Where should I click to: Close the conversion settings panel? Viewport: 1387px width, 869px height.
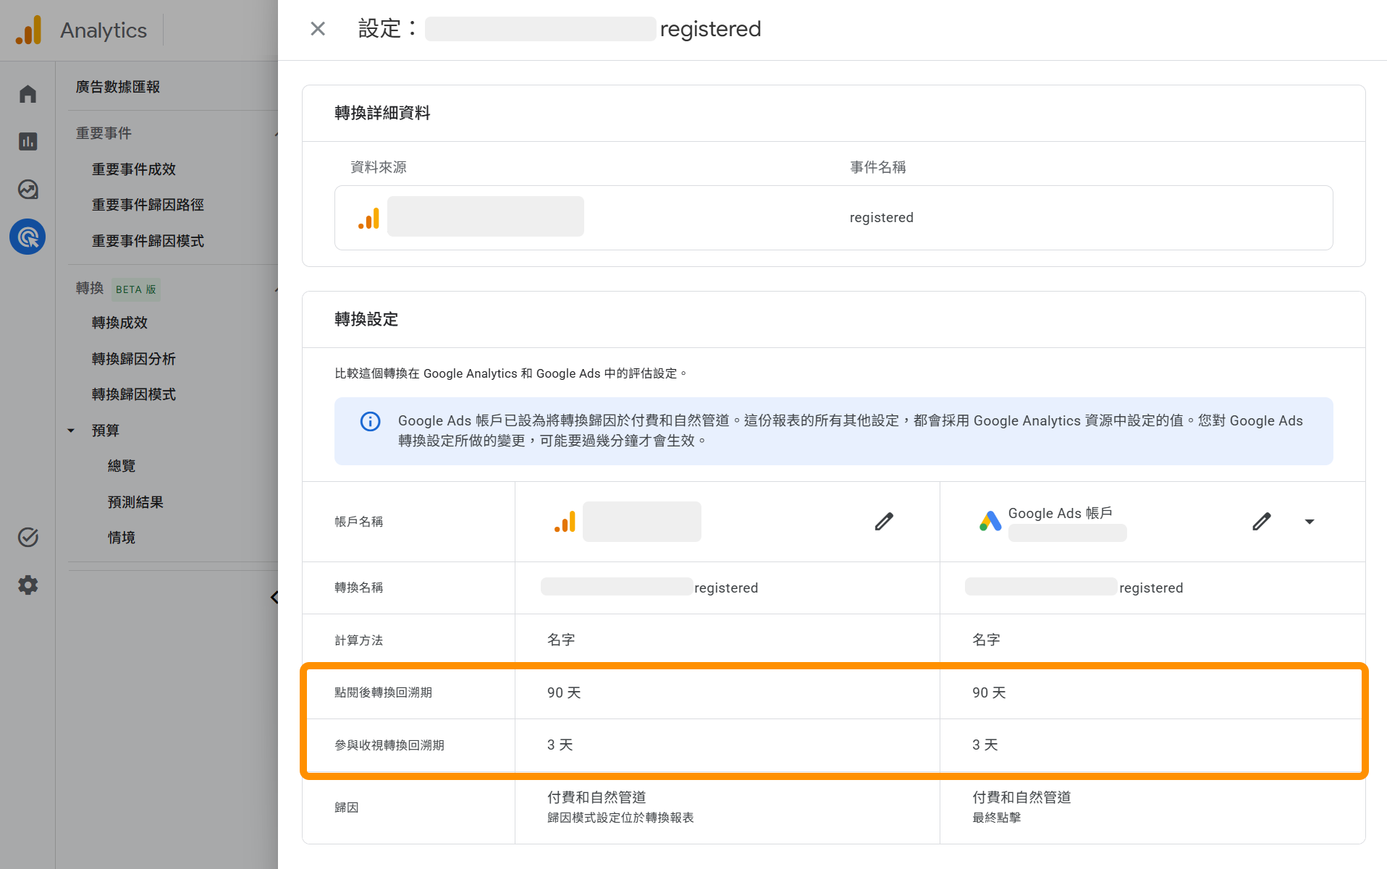coord(318,29)
